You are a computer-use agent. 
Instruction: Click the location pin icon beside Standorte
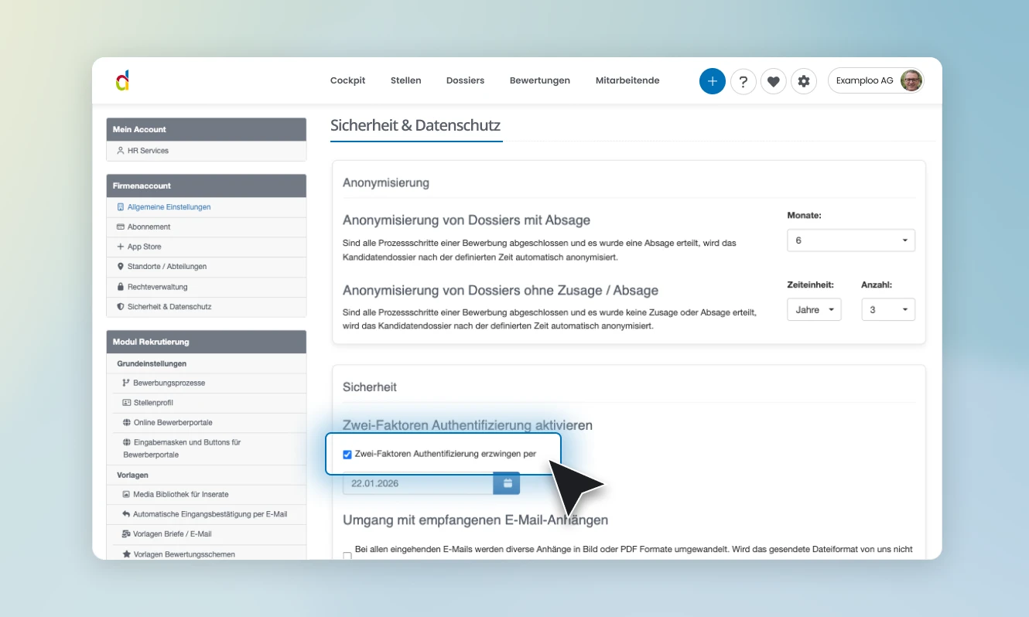[x=121, y=267]
